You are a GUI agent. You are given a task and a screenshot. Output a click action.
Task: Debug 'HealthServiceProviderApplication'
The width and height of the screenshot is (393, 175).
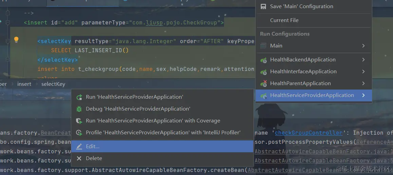tap(162, 109)
